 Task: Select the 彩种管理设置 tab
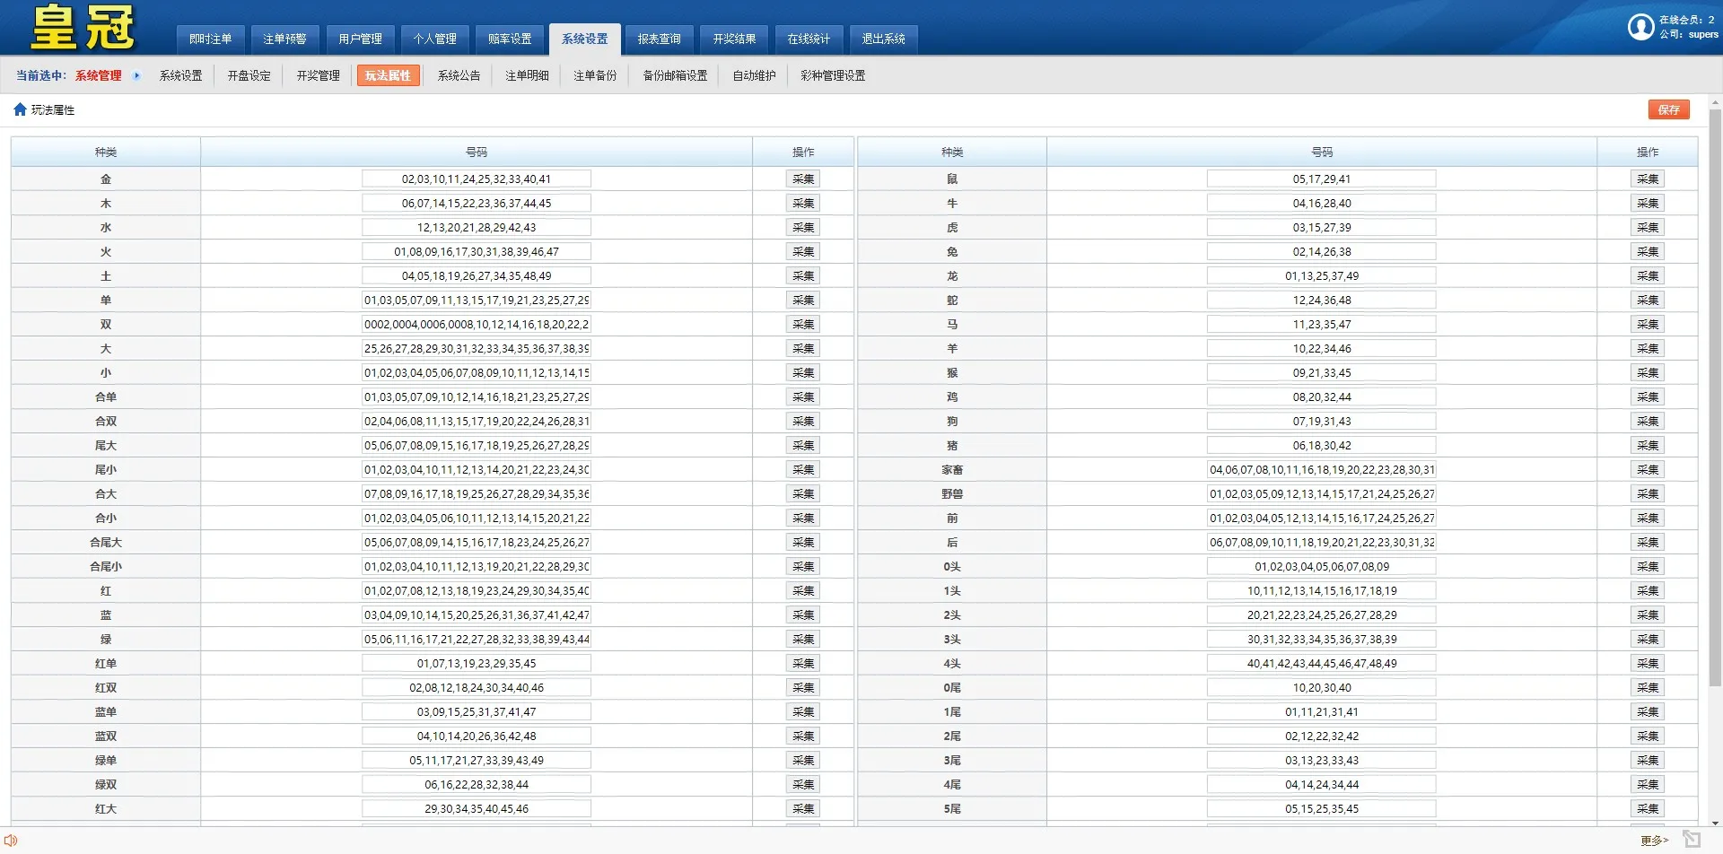click(831, 75)
